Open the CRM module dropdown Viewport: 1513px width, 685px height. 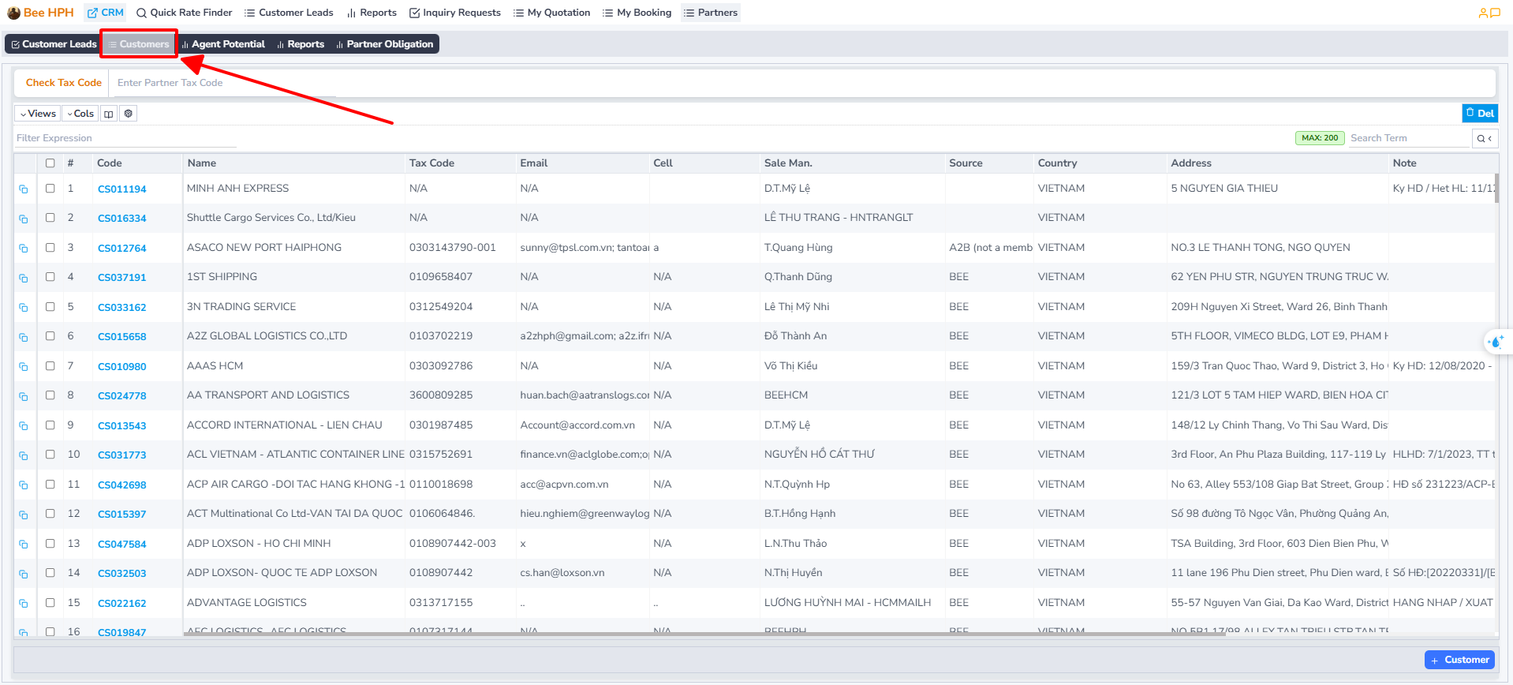tap(105, 13)
